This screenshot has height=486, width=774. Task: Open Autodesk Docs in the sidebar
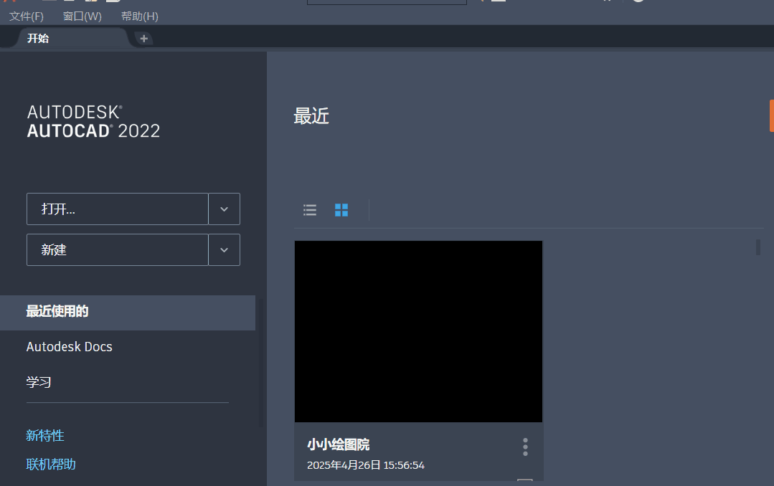click(x=69, y=347)
